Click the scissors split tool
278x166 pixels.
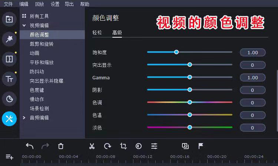(92, 146)
